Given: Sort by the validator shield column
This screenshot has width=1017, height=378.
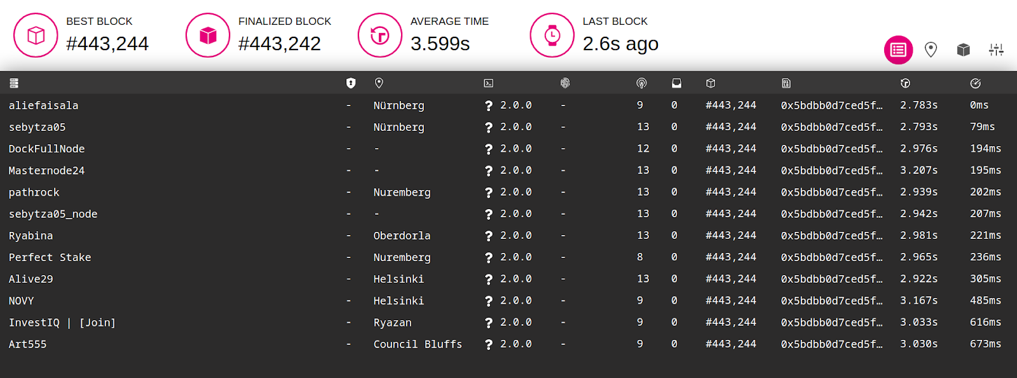Looking at the screenshot, I should (x=351, y=83).
